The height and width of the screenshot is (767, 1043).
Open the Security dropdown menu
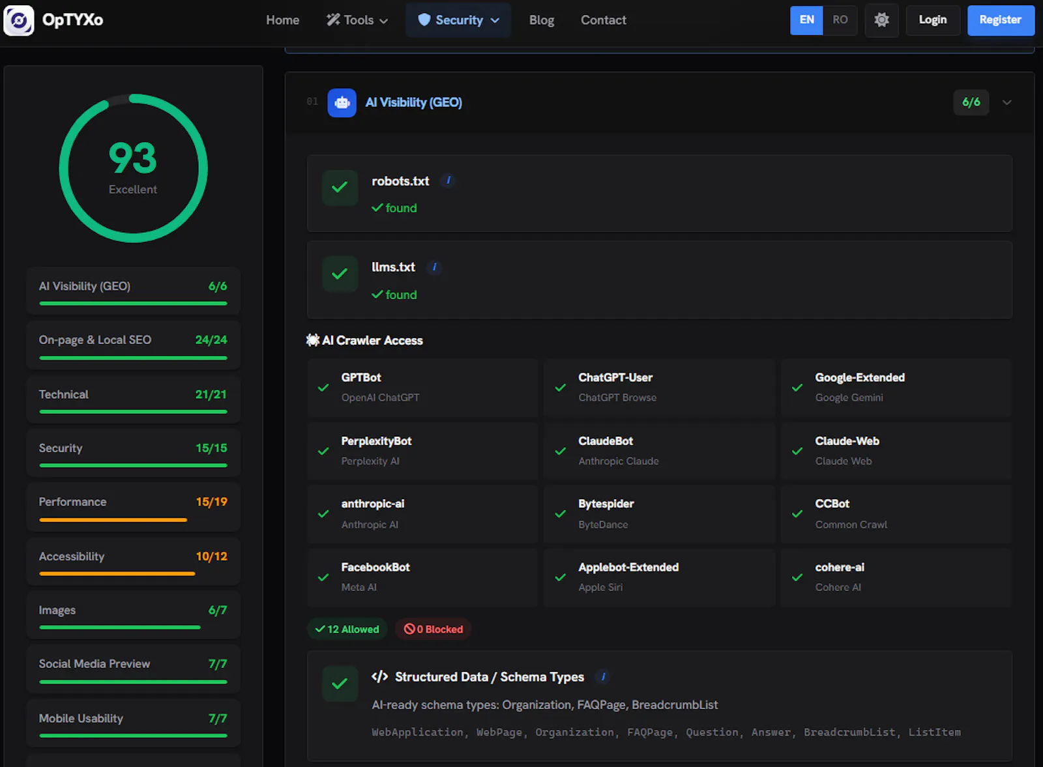(458, 20)
